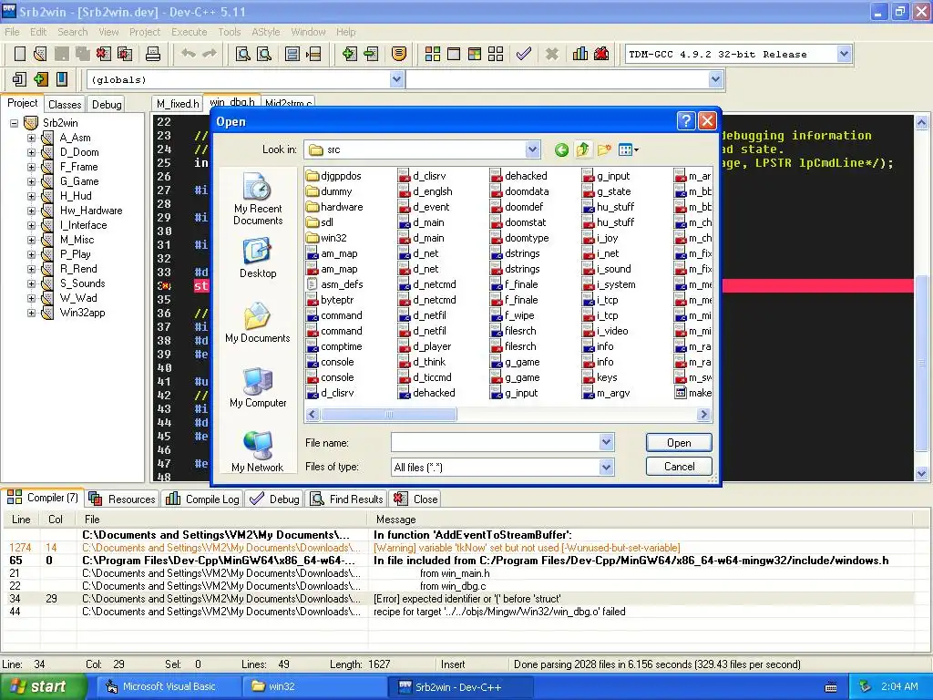933x700 pixels.
Task: Click the Profile Analysis bar chart icon
Action: pos(580,54)
